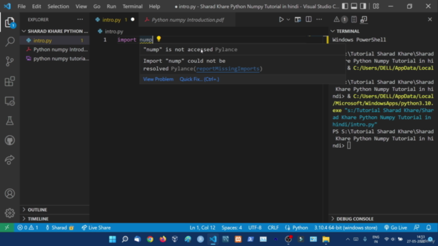Open editor More Actions ellipsis
Viewport: 438px width, 246px height.
click(x=319, y=20)
